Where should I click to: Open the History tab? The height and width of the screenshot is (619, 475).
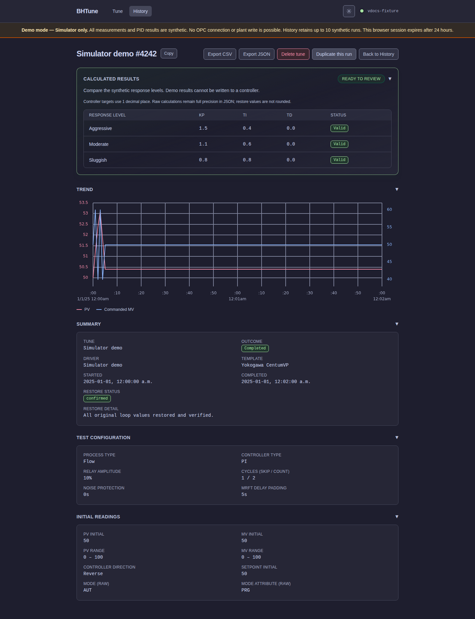click(141, 11)
